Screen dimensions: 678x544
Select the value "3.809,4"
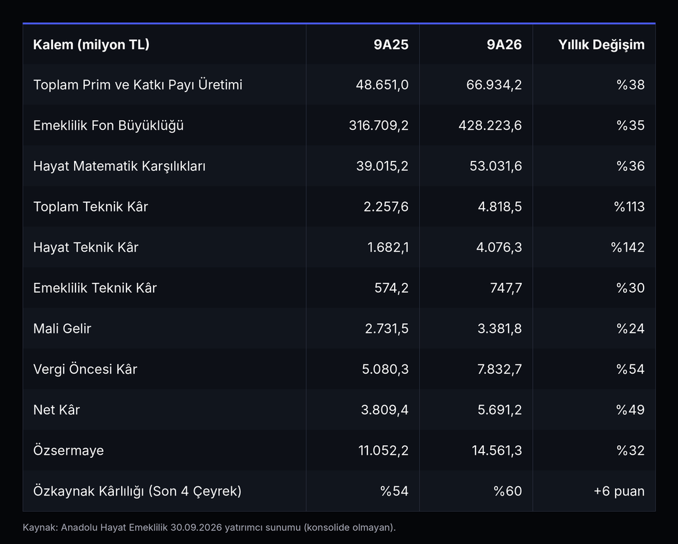coord(385,410)
